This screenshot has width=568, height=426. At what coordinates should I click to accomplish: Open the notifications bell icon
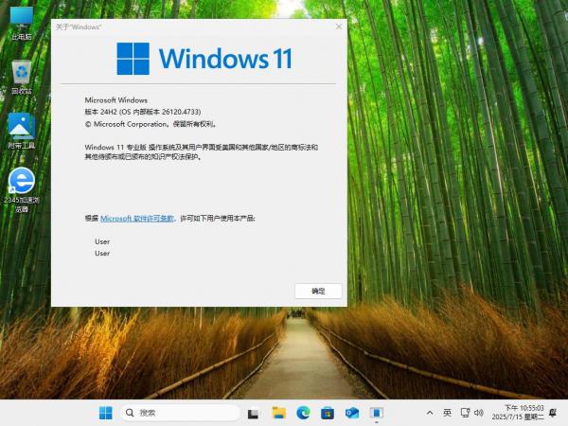(x=553, y=413)
